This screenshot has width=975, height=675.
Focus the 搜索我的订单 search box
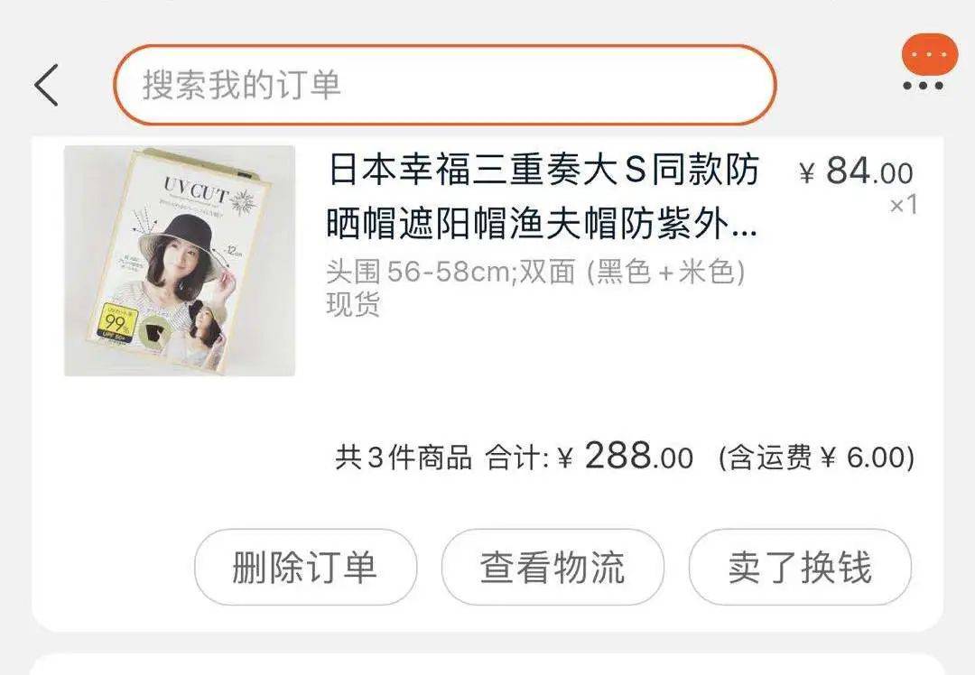coord(444,85)
